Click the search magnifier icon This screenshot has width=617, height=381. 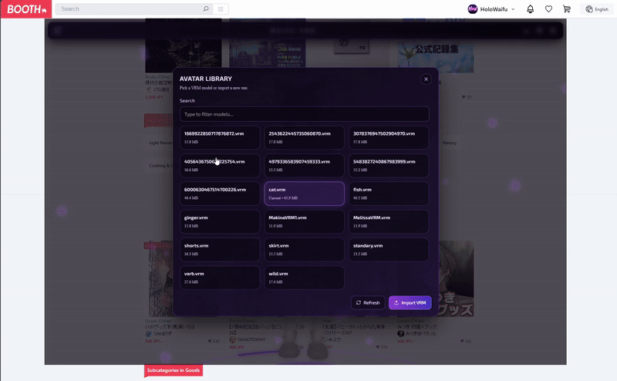[x=205, y=9]
